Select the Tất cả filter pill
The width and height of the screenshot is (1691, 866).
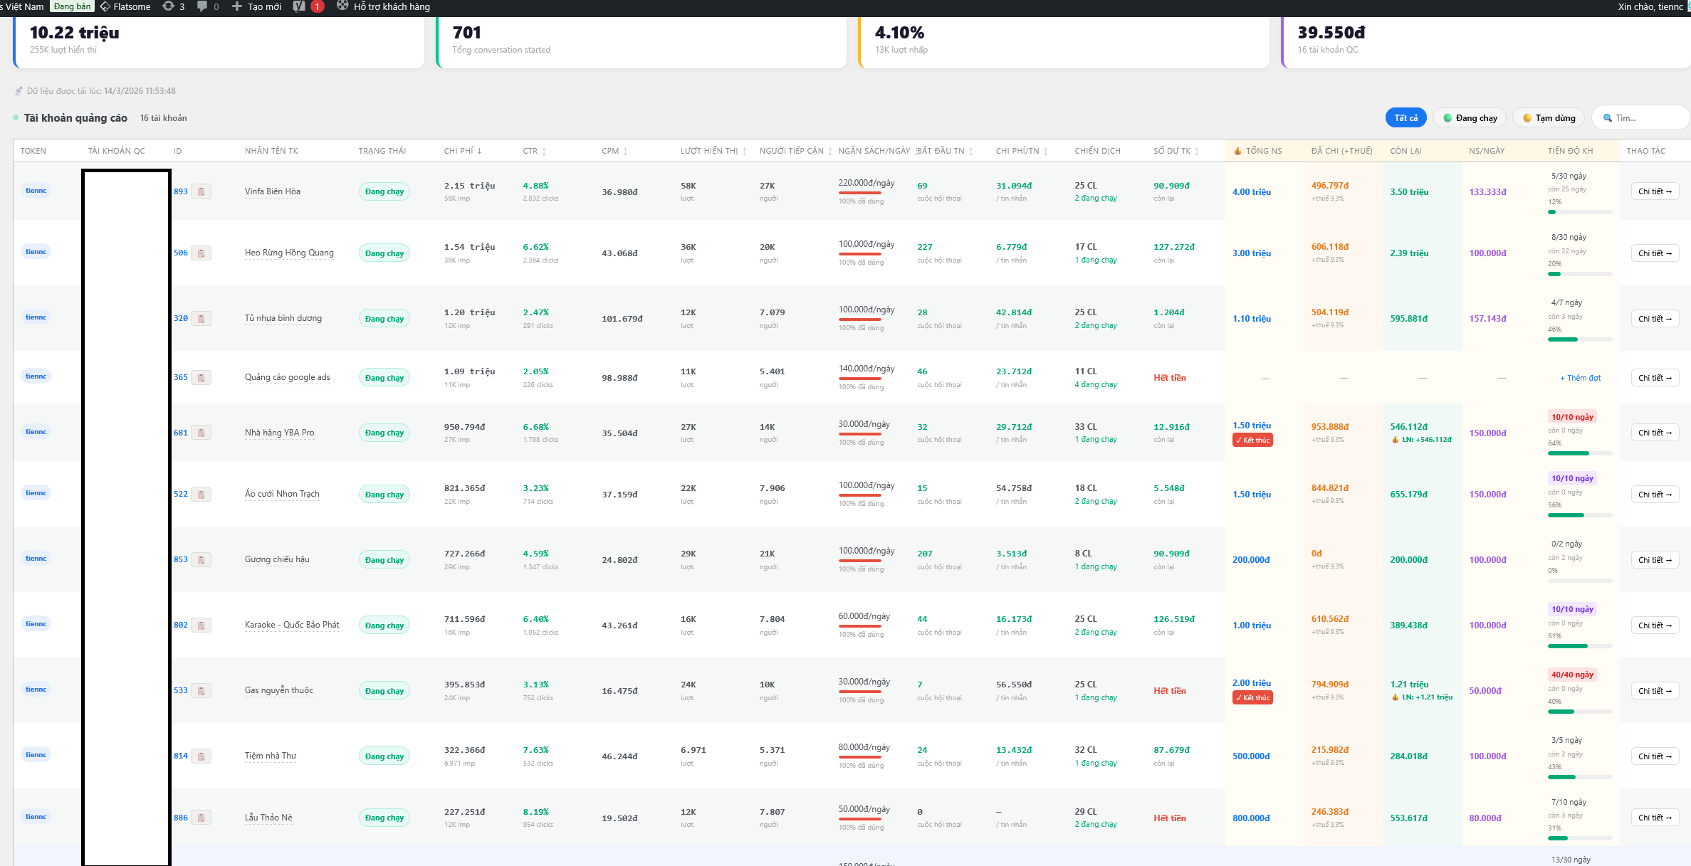point(1405,118)
